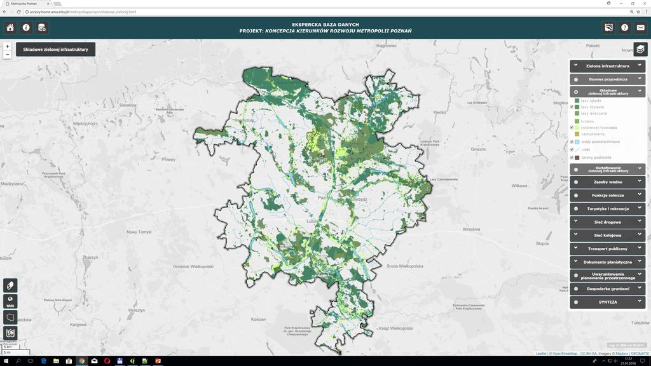The height and width of the screenshot is (366, 651).
Task: Expand Osnowa przyrodnicza chevron
Action: (x=640, y=78)
